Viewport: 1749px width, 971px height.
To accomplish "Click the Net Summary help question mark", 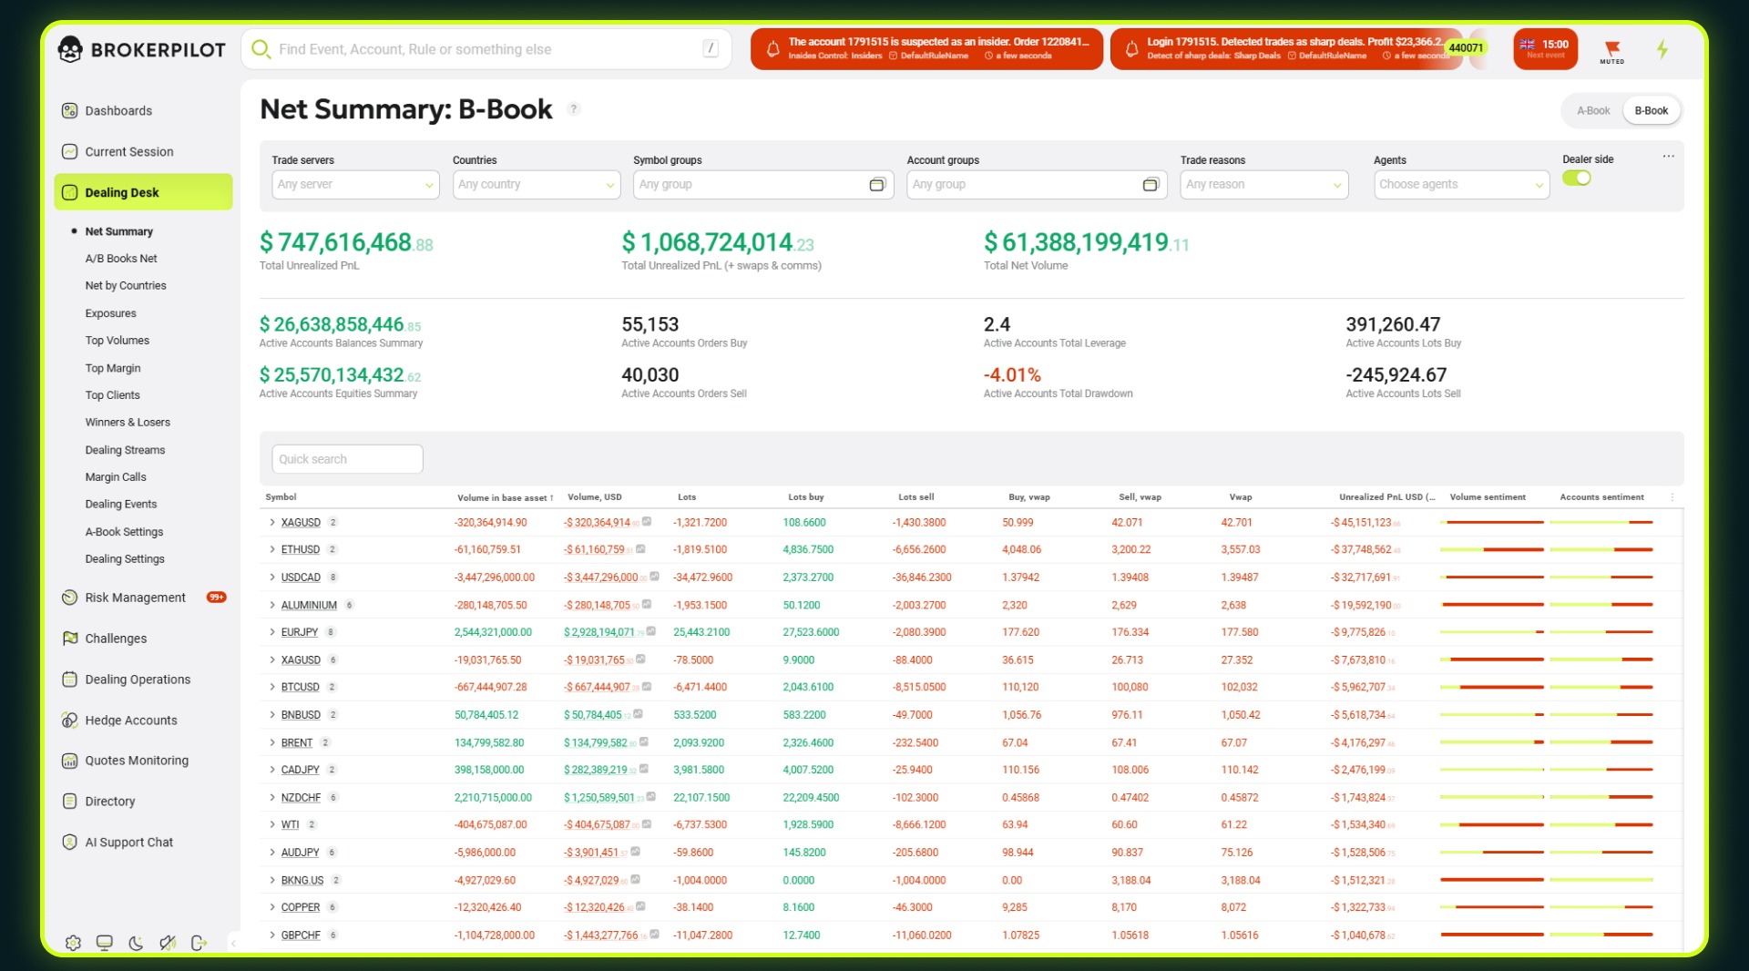I will click(574, 109).
